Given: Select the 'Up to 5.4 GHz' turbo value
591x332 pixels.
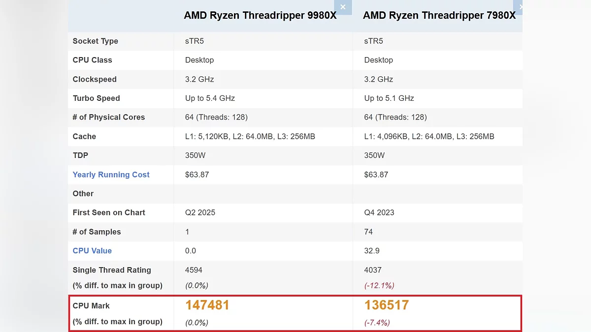Looking at the screenshot, I should point(210,98).
